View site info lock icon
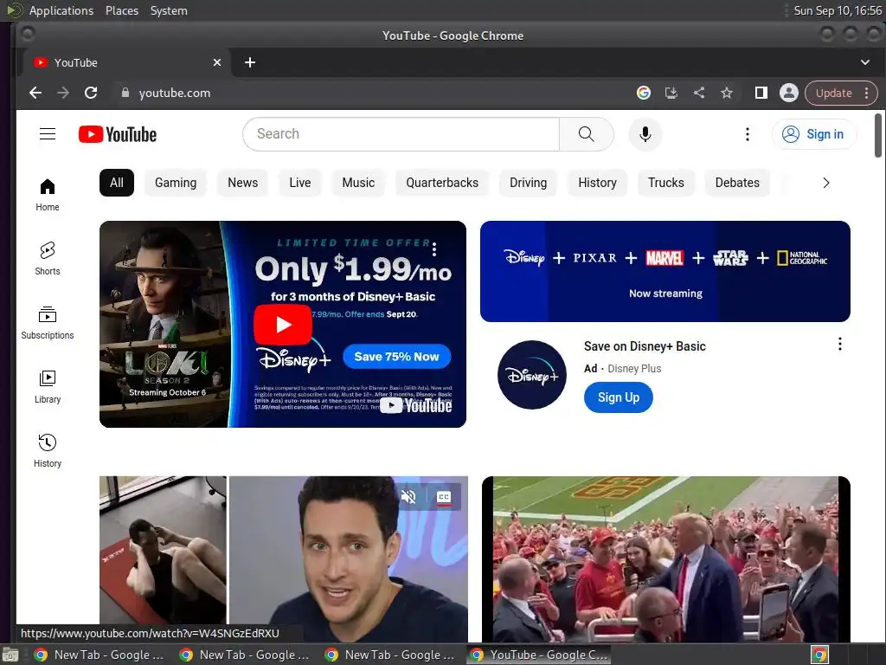Viewport: 886px width, 665px height. (x=125, y=93)
